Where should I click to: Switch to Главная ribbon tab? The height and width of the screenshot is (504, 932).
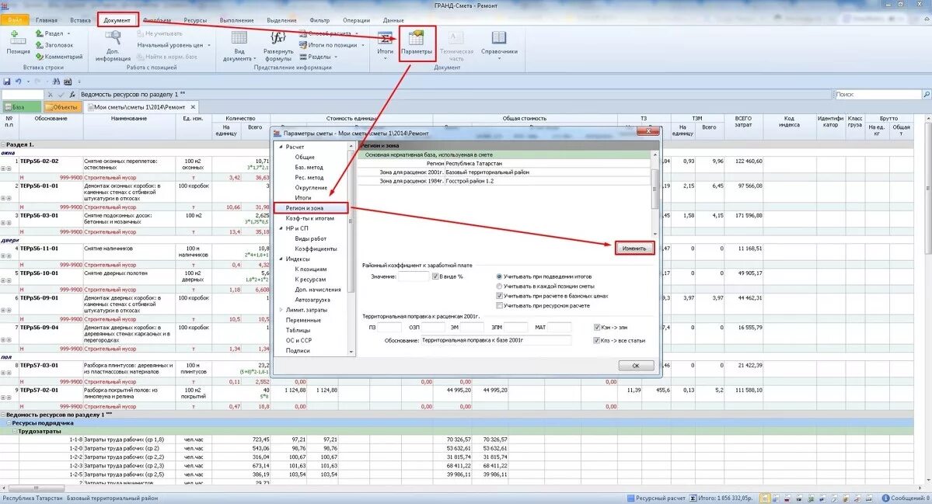coord(47,20)
